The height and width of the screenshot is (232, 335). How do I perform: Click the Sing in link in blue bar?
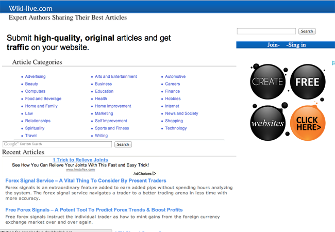pyautogui.click(x=296, y=45)
